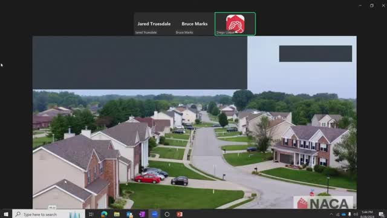Open the taskbar clock and date
The image size is (387, 218).
pos(367,214)
